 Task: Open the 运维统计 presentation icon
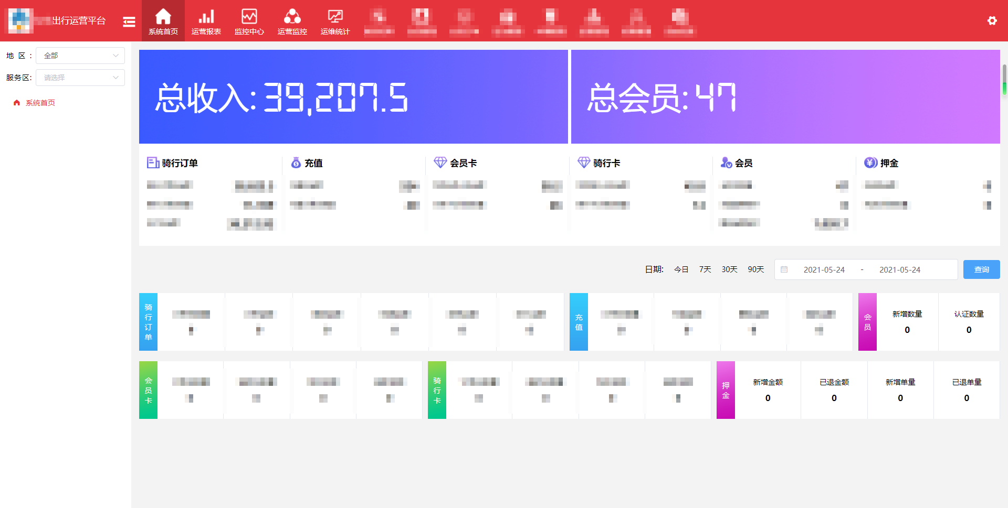(335, 17)
